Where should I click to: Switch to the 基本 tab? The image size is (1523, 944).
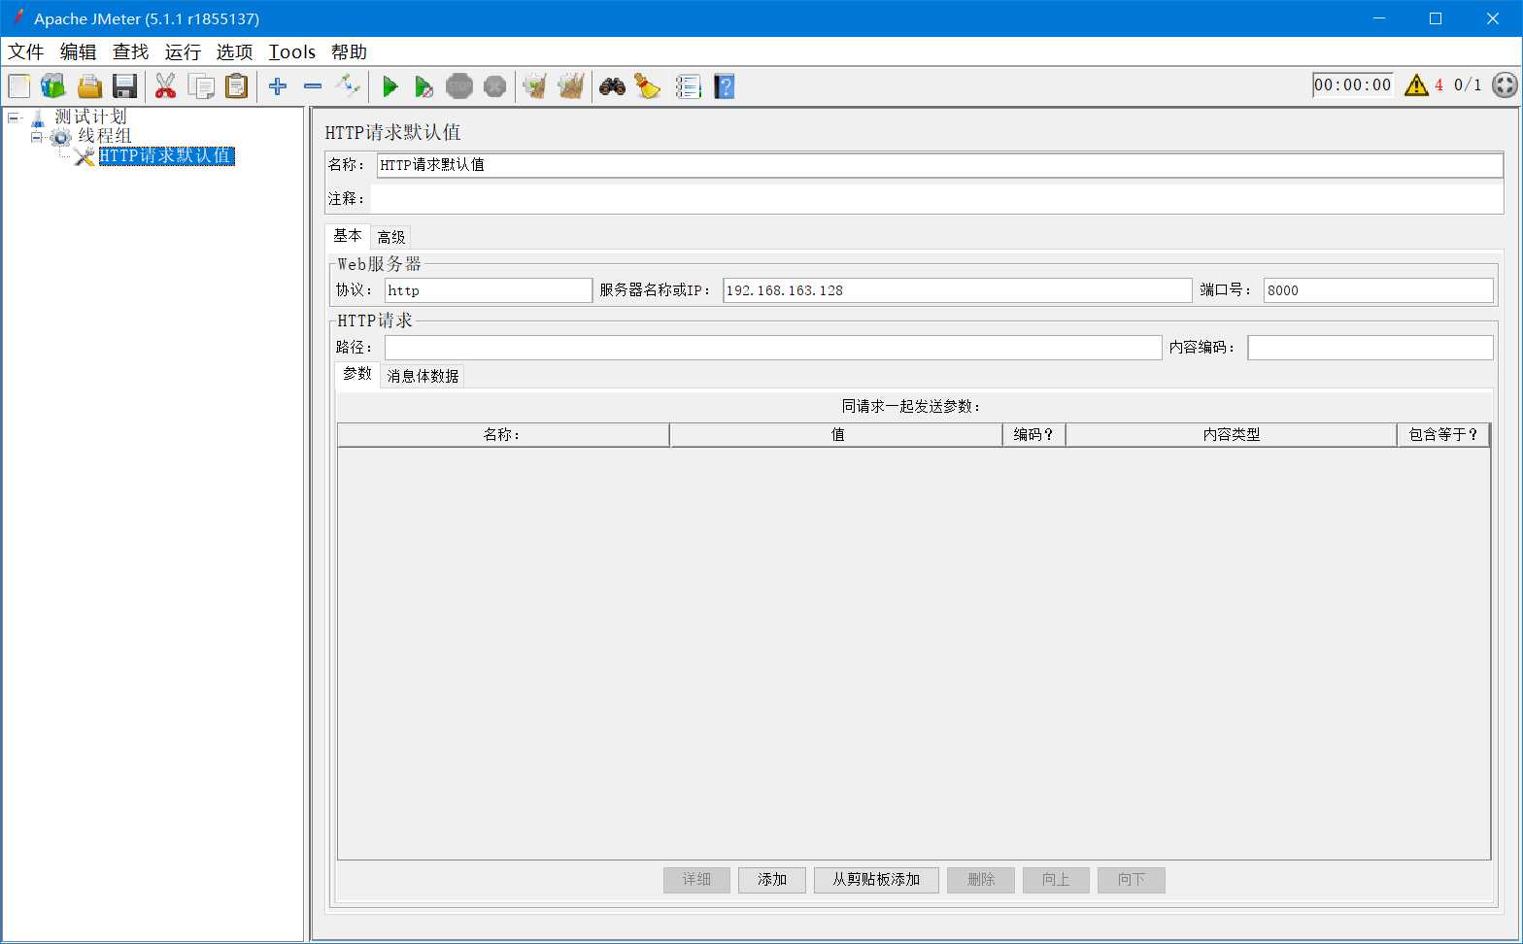348,236
